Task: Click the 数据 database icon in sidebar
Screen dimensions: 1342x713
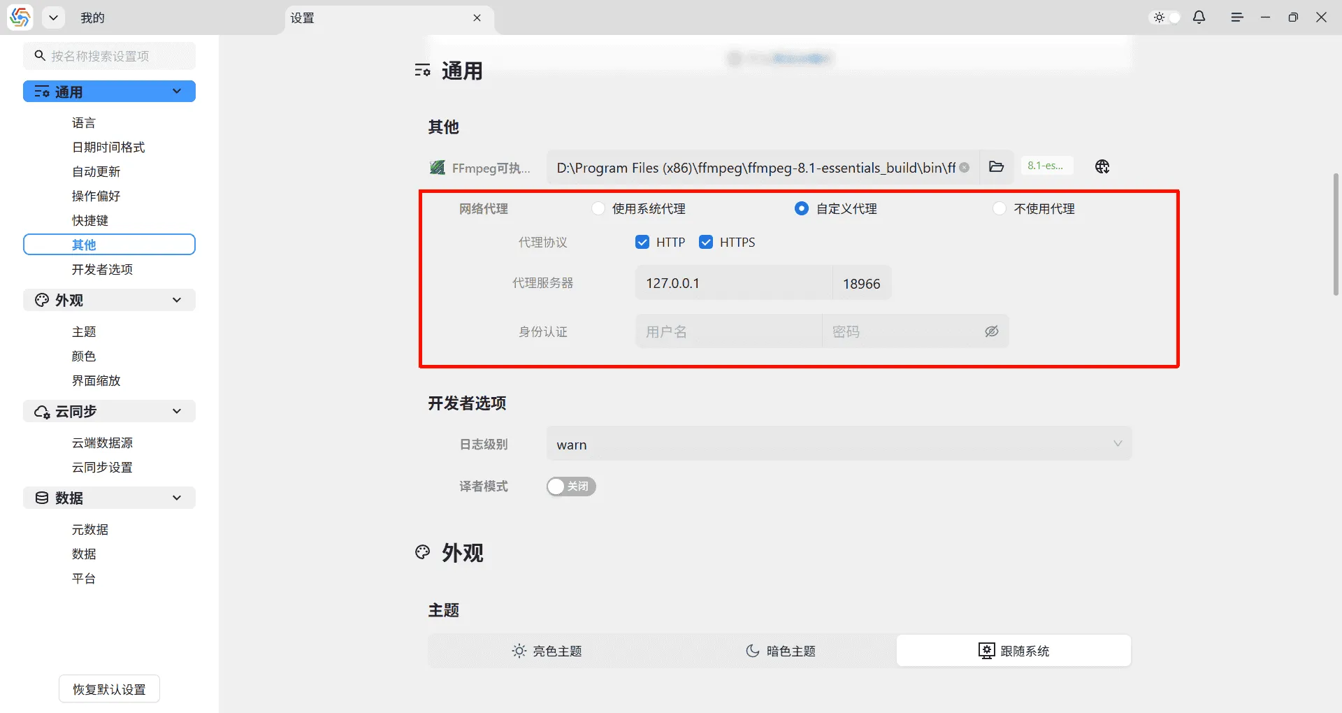Action: [x=42, y=498]
